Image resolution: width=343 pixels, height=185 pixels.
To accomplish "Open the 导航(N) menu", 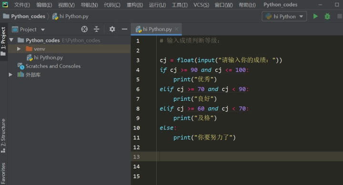I will pyautogui.click(x=89, y=5).
